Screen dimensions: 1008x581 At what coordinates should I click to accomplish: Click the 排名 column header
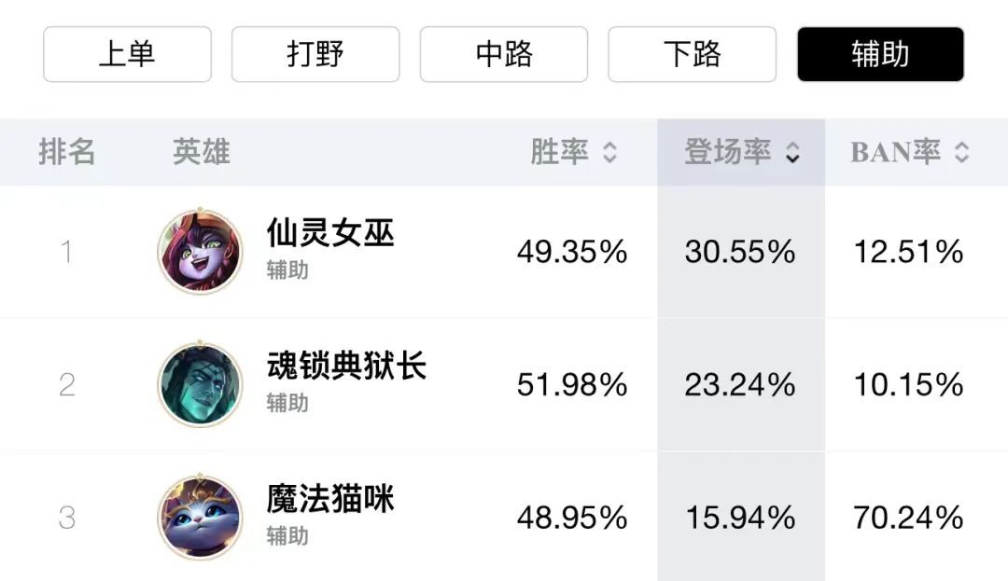click(x=67, y=152)
